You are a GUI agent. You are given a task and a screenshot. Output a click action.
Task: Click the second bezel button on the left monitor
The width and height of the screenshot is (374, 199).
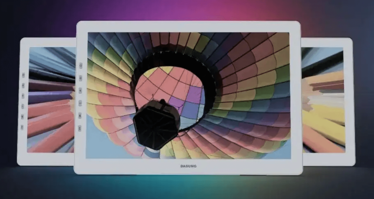coord(23,85)
